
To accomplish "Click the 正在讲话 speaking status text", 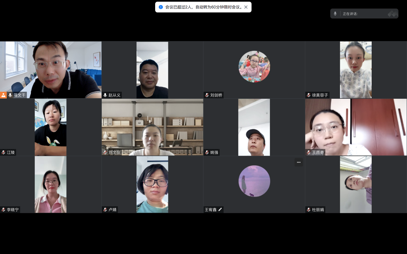I will [x=350, y=14].
